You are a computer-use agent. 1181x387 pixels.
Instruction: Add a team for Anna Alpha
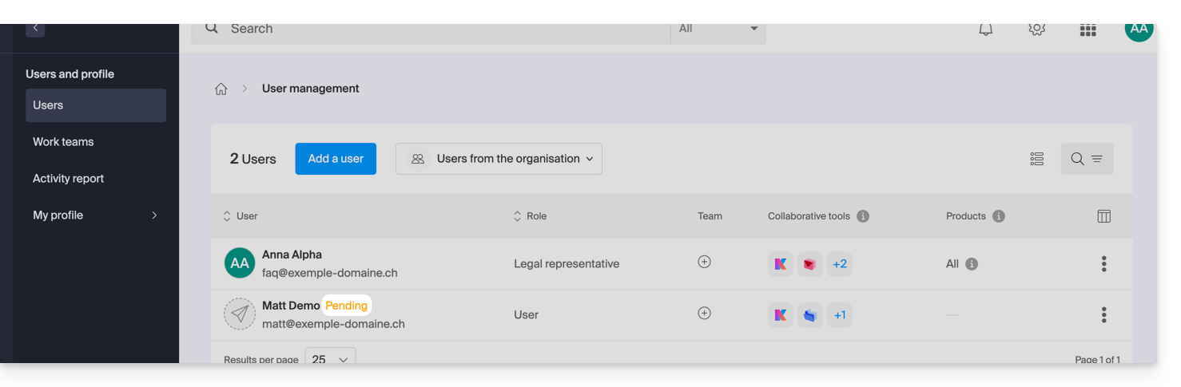coord(704,262)
